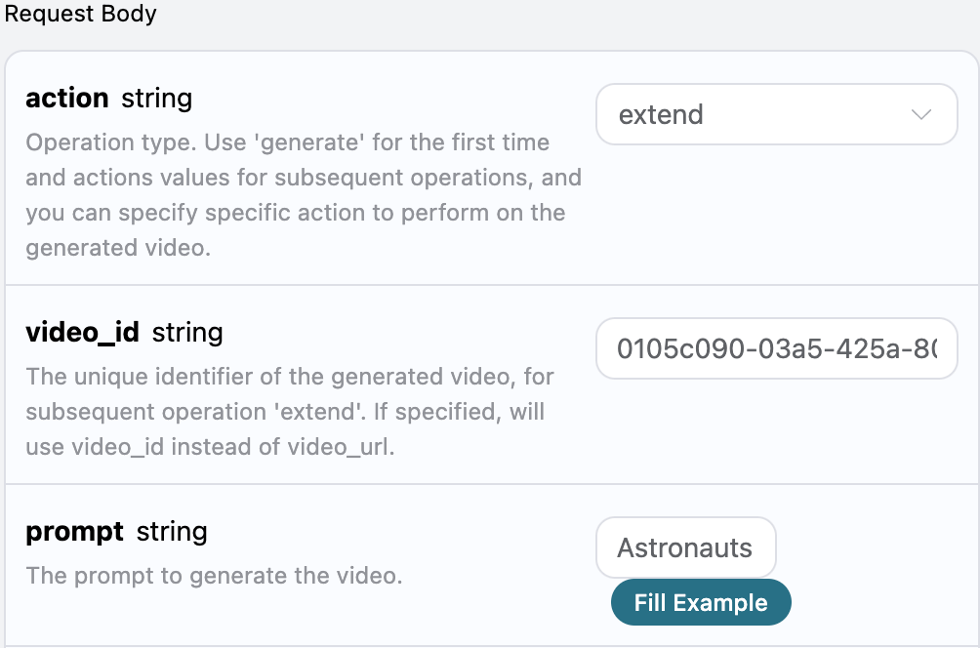
Task: Click the chevron arrow in the action dropdown
Action: (x=920, y=115)
